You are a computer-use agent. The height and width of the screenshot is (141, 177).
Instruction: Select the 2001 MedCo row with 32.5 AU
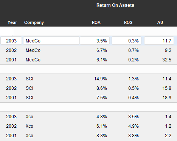(x=88, y=60)
